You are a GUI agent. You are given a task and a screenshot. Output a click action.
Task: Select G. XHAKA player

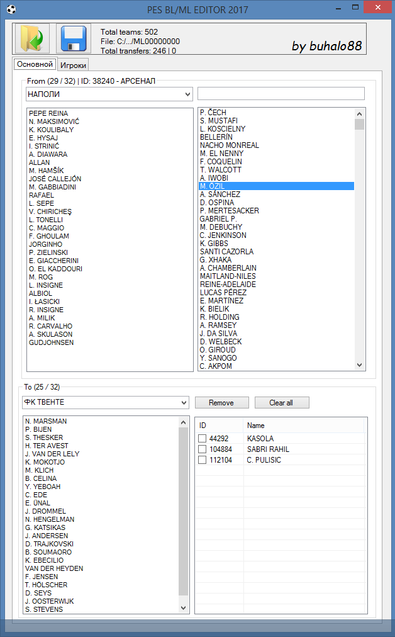216,259
